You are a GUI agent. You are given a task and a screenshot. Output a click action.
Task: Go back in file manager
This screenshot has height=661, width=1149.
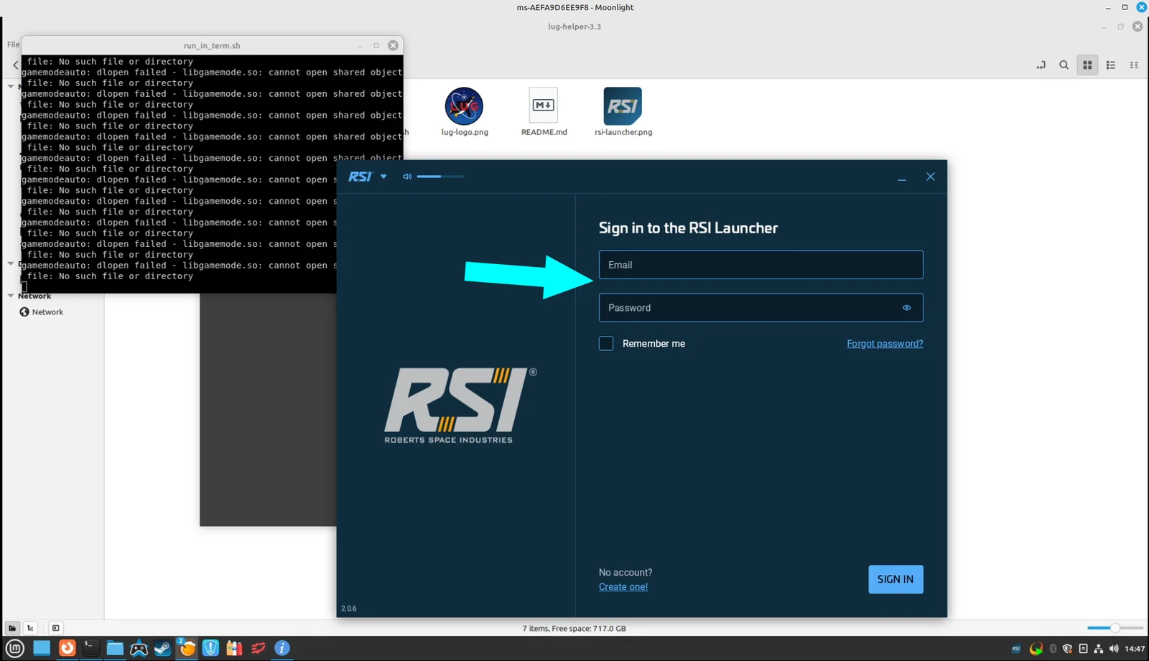15,65
